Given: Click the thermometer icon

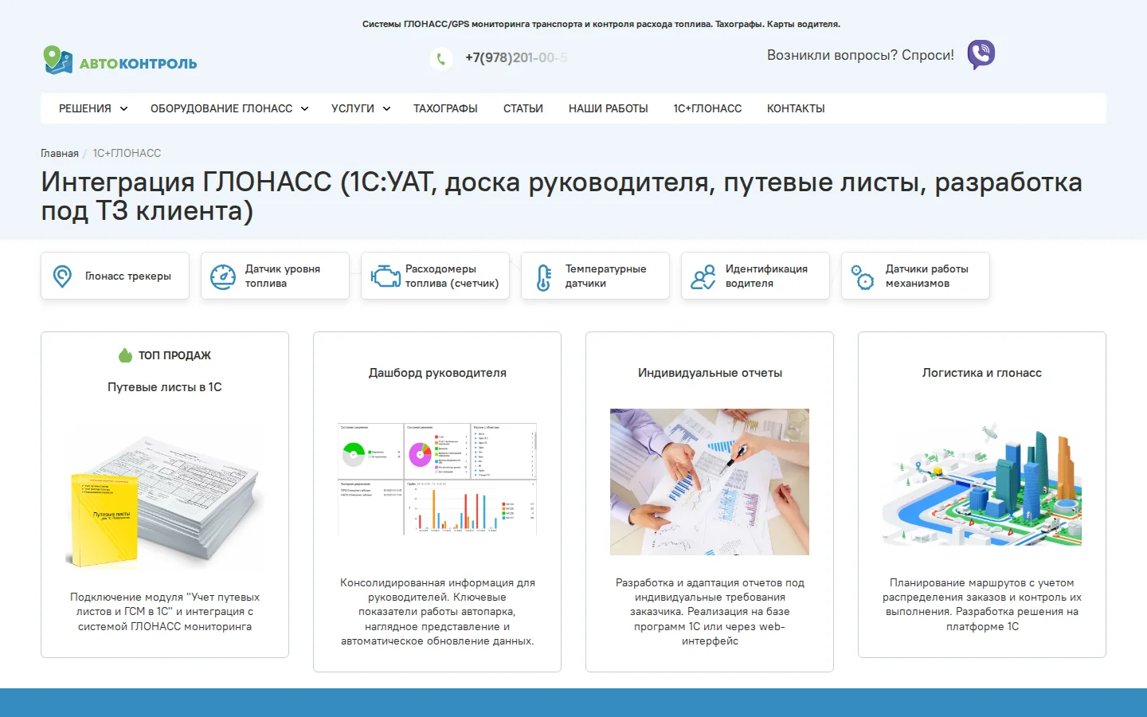Looking at the screenshot, I should pyautogui.click(x=544, y=277).
